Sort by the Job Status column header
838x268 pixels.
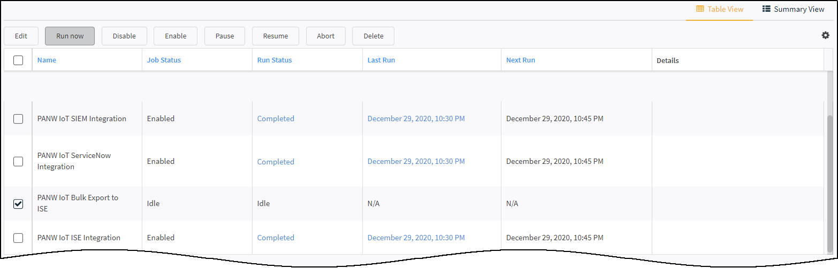(x=164, y=60)
